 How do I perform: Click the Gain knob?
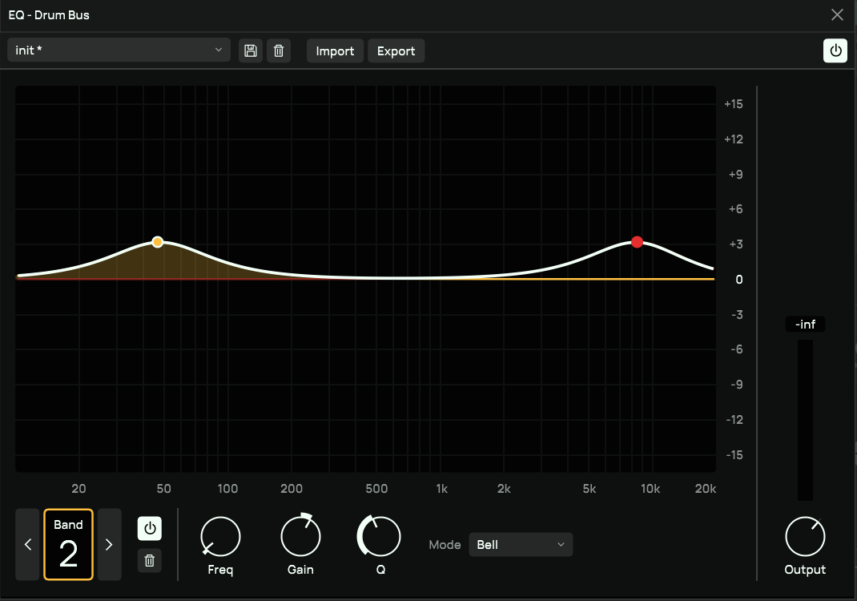point(300,536)
